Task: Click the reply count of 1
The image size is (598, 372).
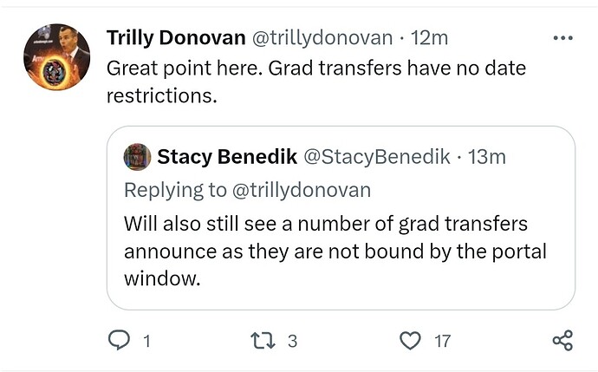Action: click(146, 341)
